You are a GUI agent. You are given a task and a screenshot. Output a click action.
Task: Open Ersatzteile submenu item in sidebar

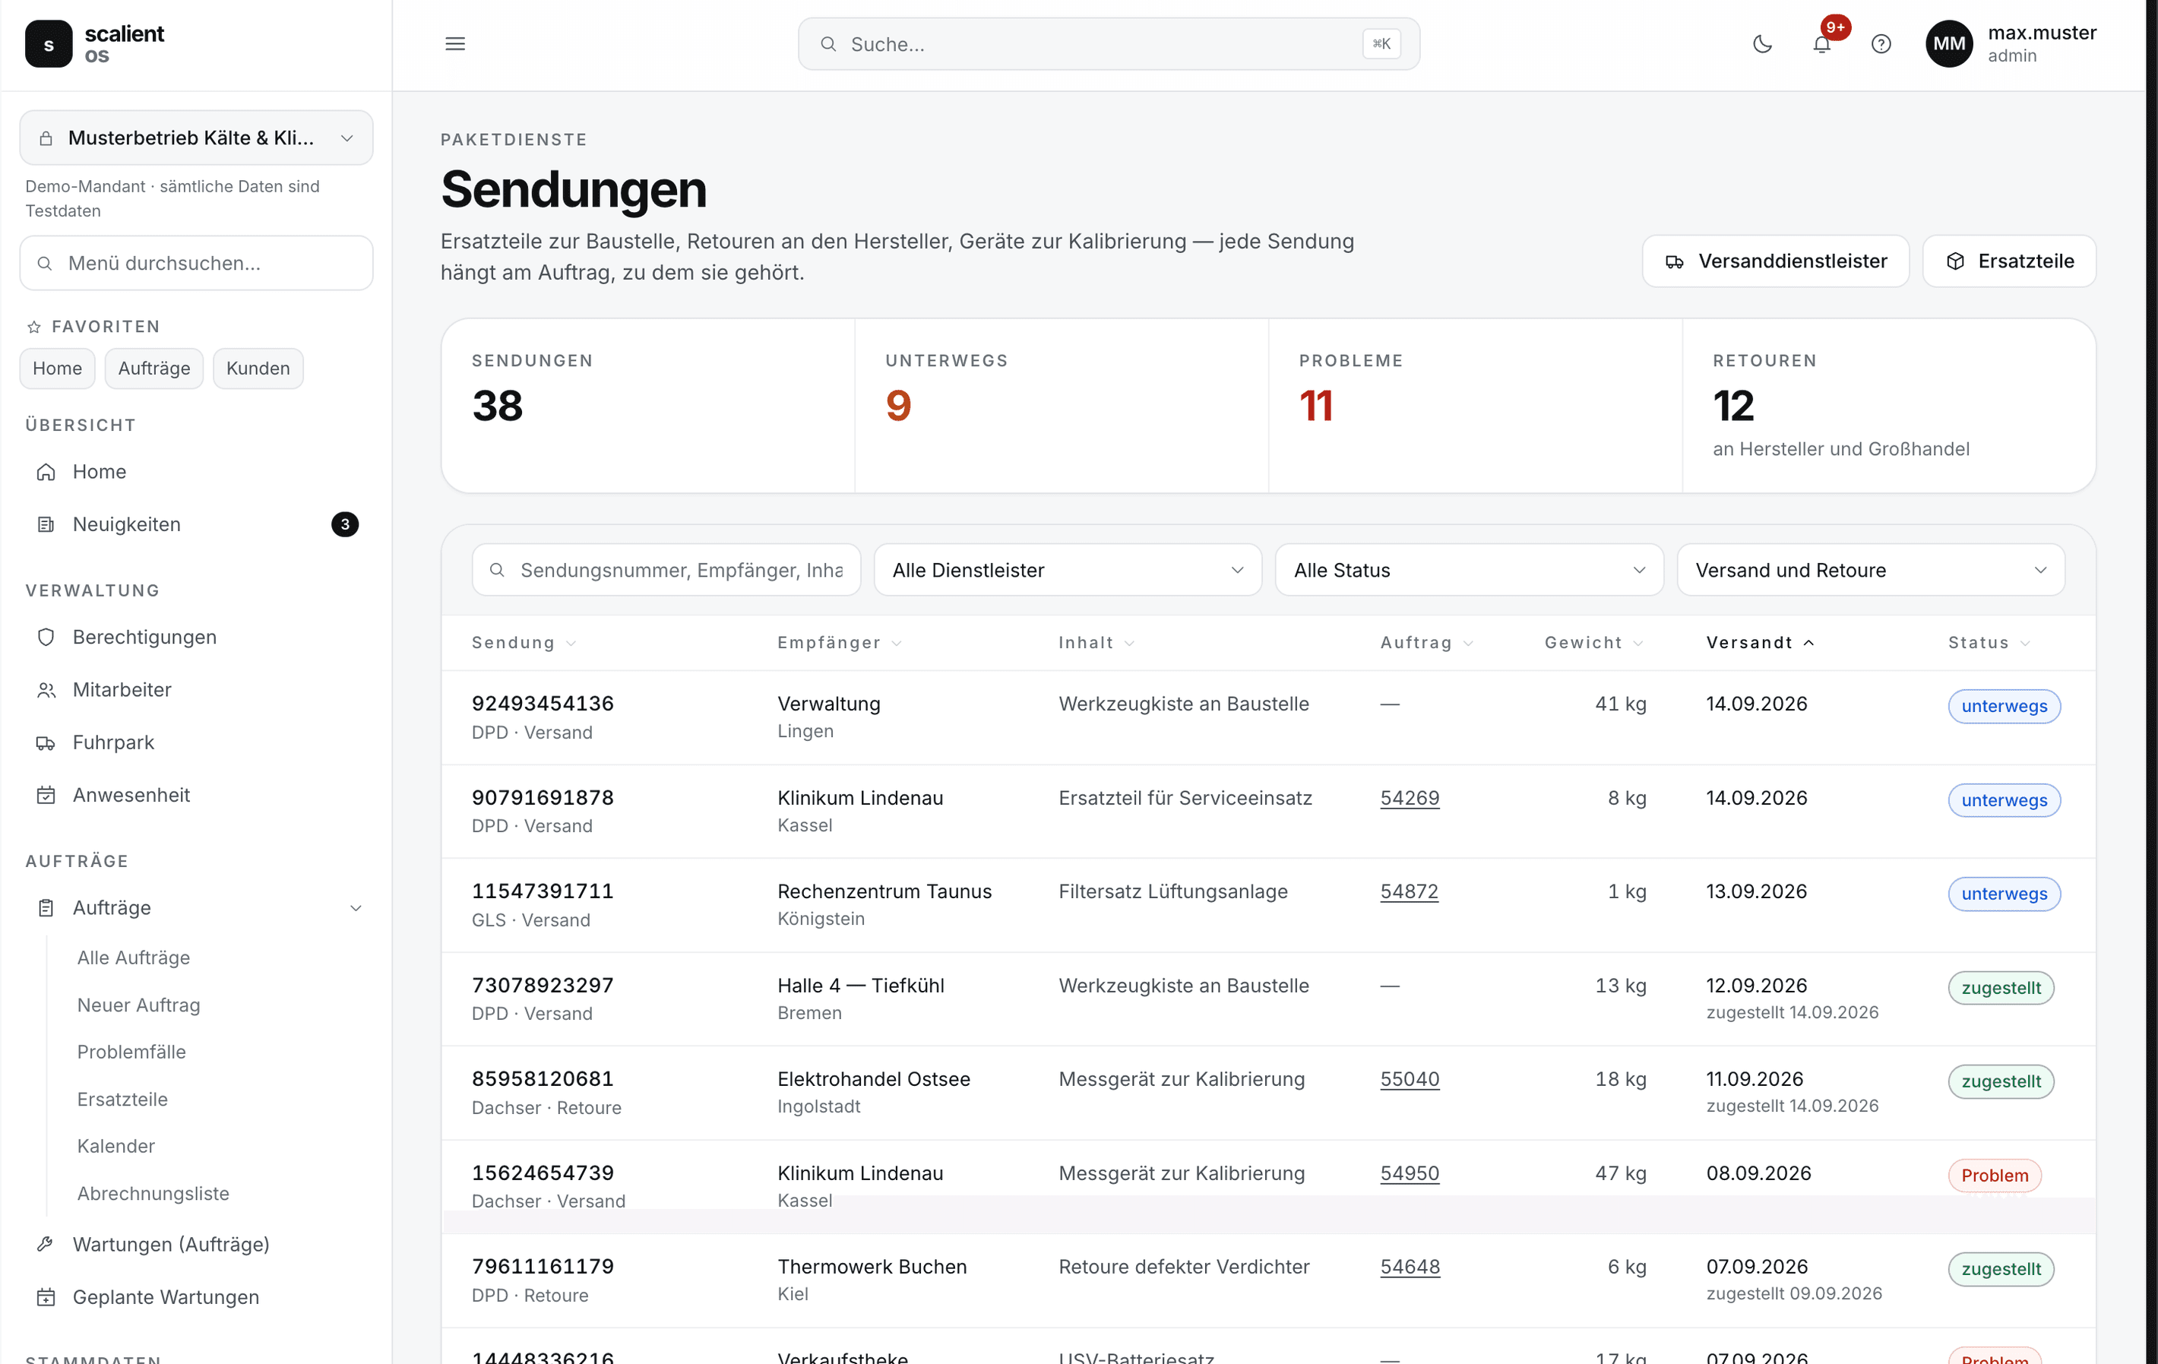coord(123,1100)
